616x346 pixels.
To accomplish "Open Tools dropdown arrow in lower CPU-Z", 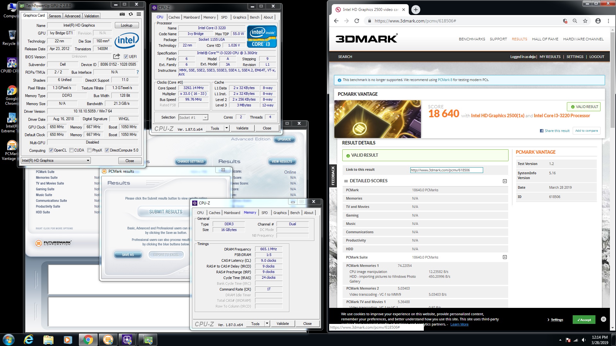I will (x=267, y=324).
